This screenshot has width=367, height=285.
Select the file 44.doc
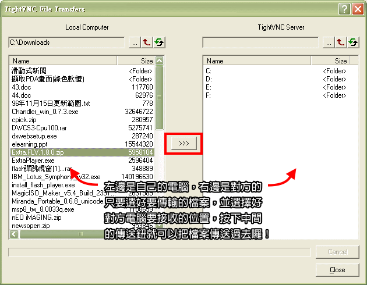82,95
